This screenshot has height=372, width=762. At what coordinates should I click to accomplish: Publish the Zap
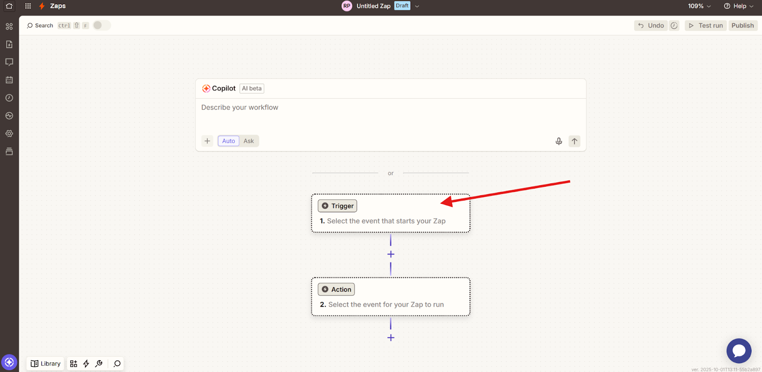pos(742,26)
